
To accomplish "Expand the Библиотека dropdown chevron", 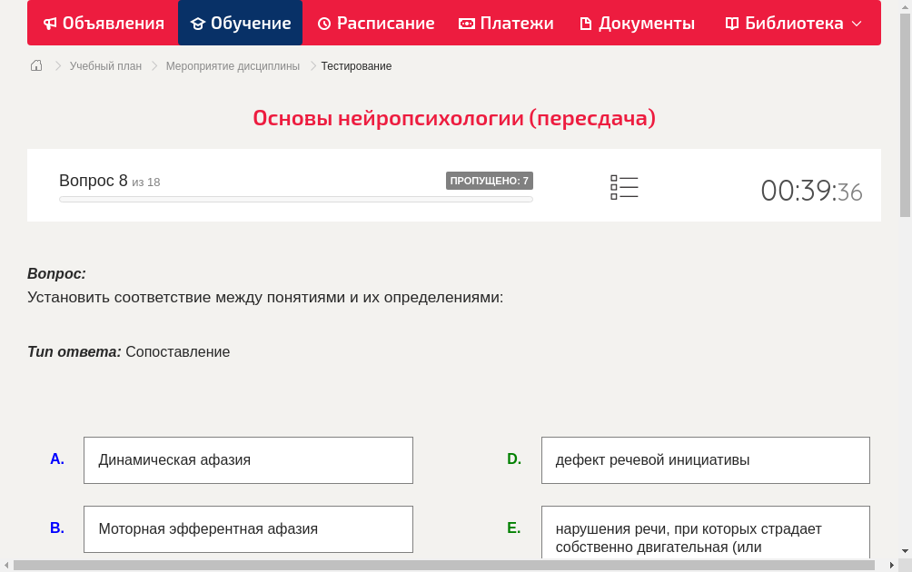I will pyautogui.click(x=854, y=24).
